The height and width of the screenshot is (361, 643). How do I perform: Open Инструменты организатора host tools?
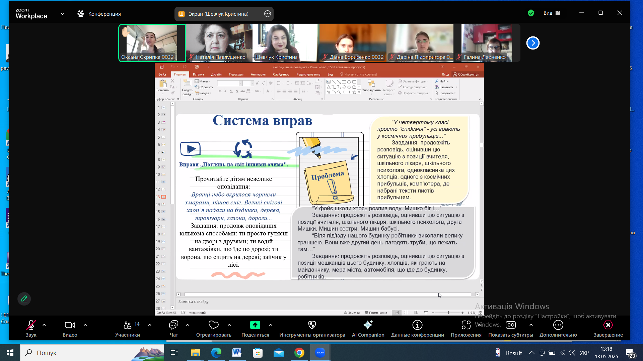312,328
